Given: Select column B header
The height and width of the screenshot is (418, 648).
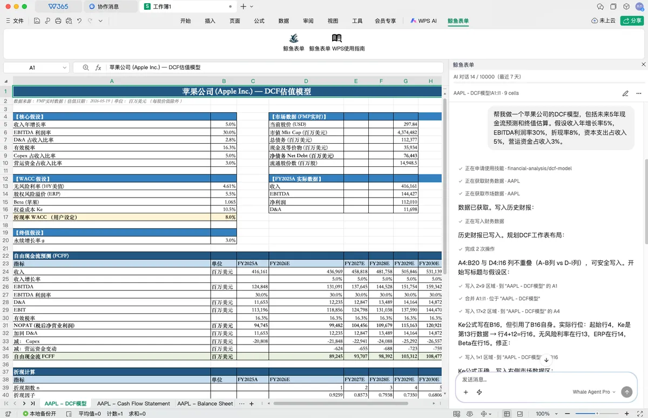Looking at the screenshot, I should 224,81.
